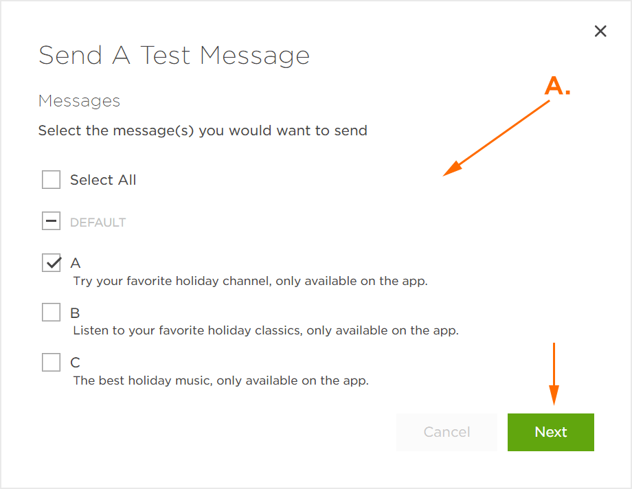The image size is (632, 489).
Task: Click the orange "A." annotation label
Action: point(557,85)
